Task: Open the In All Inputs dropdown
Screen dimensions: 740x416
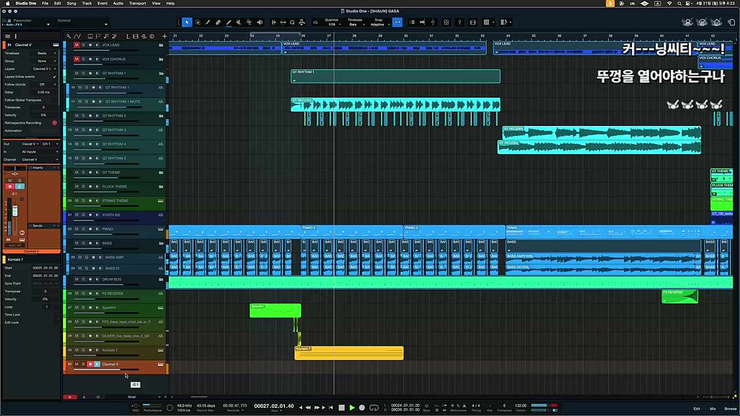Action: pyautogui.click(x=39, y=151)
